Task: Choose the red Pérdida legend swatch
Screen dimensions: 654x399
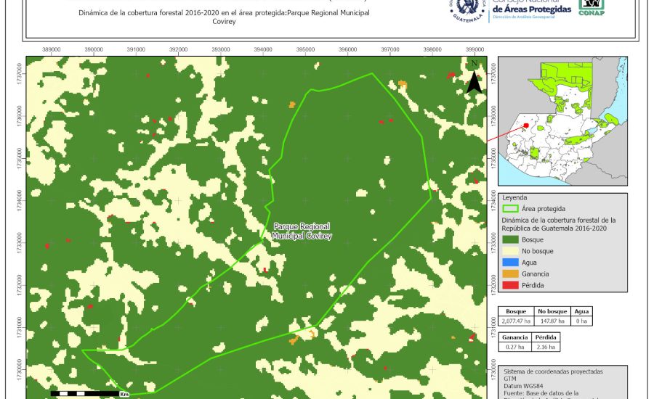Action: coord(510,286)
